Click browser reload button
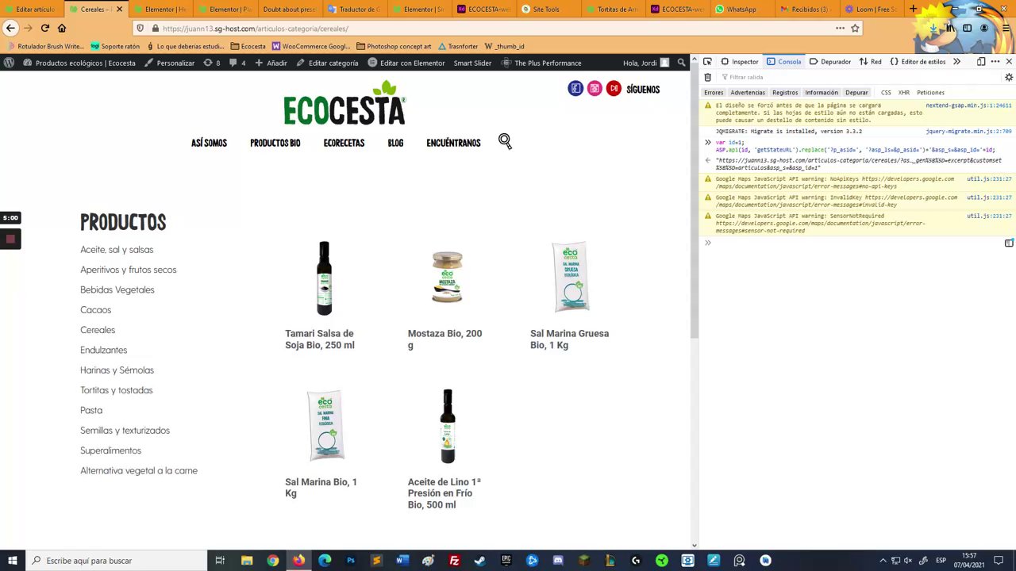The image size is (1016, 571). (44, 28)
